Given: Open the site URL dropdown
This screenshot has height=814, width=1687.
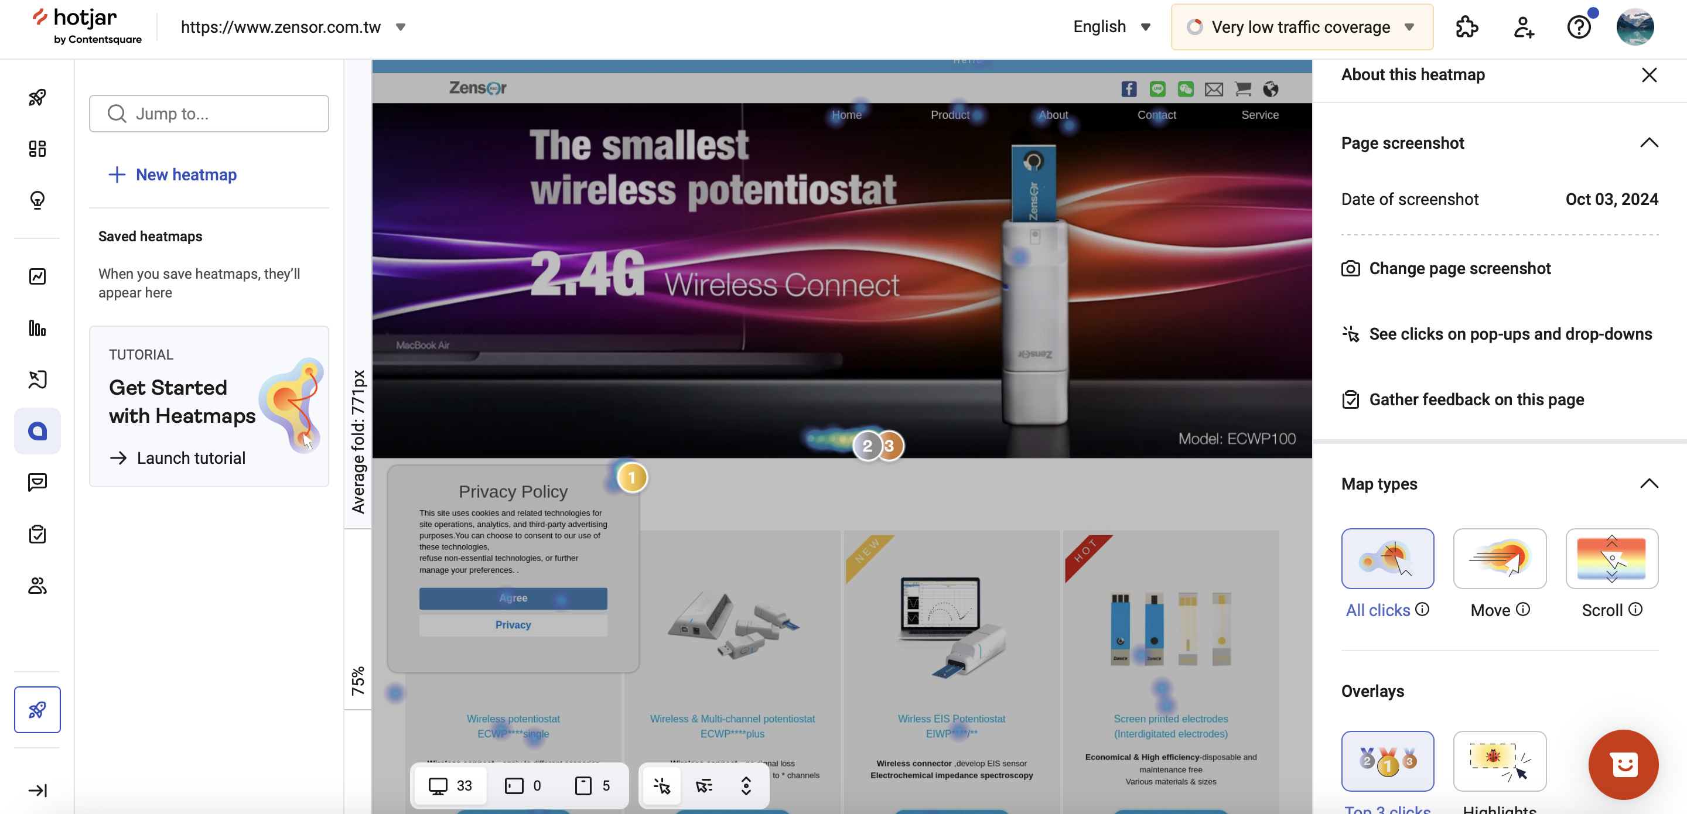Looking at the screenshot, I should tap(293, 27).
